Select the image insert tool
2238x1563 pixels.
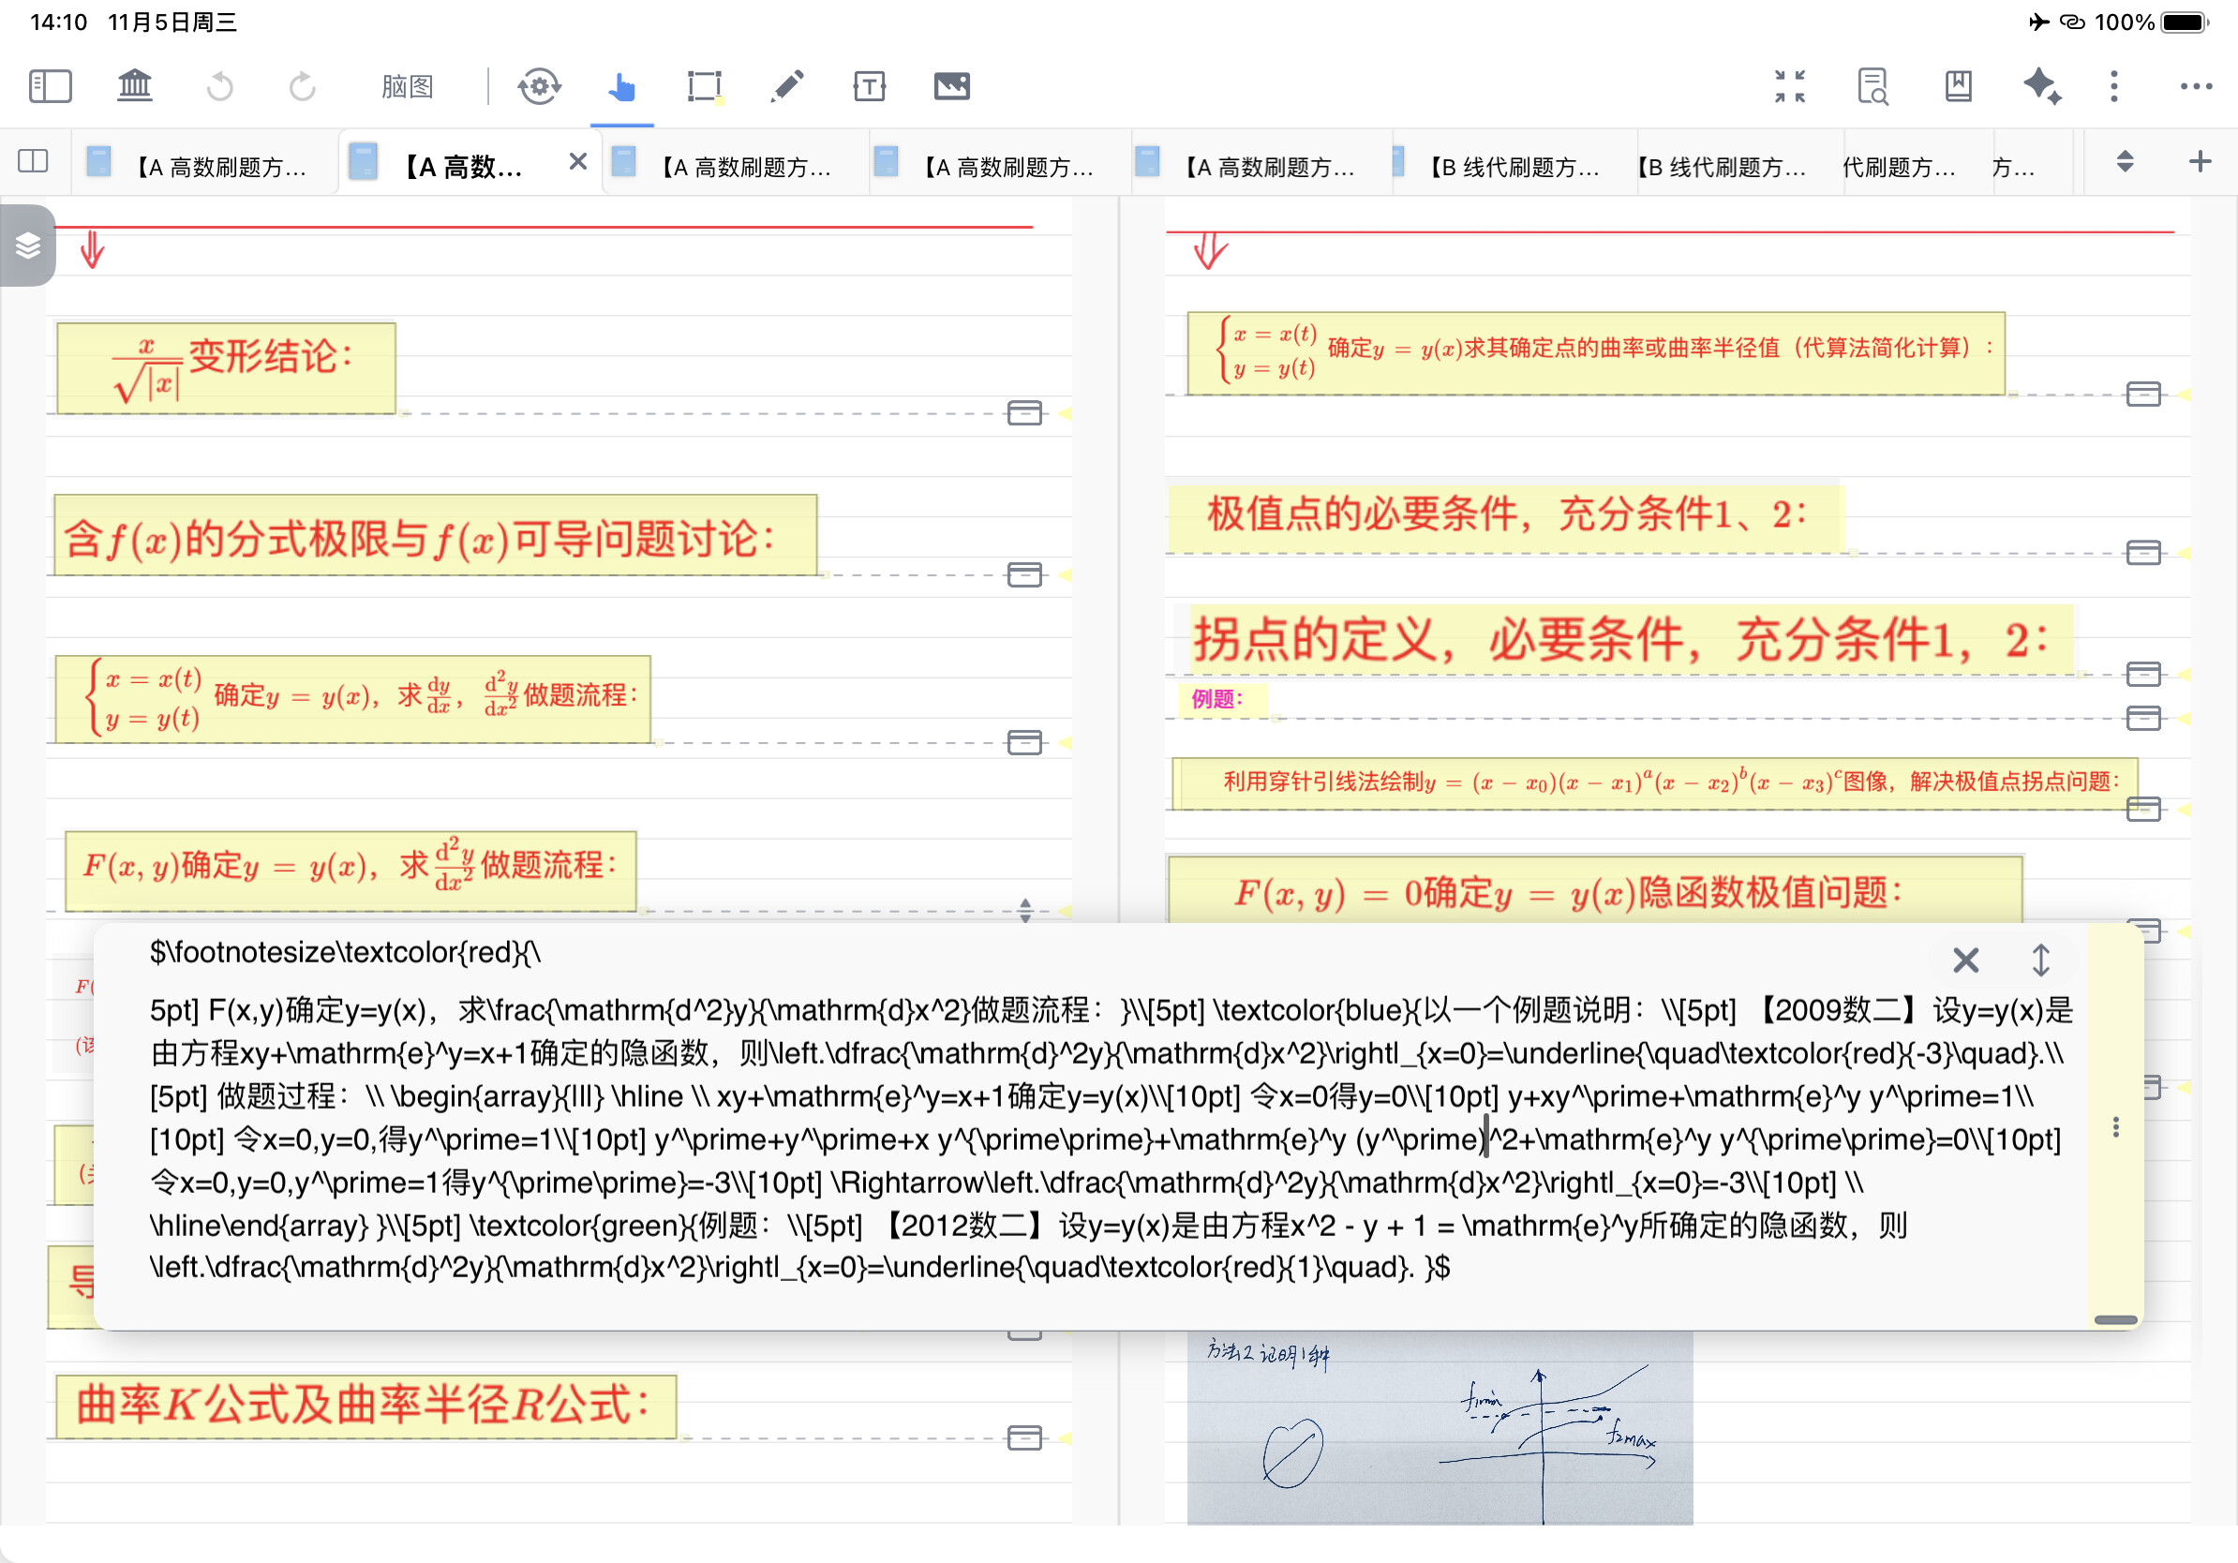pyautogui.click(x=951, y=86)
